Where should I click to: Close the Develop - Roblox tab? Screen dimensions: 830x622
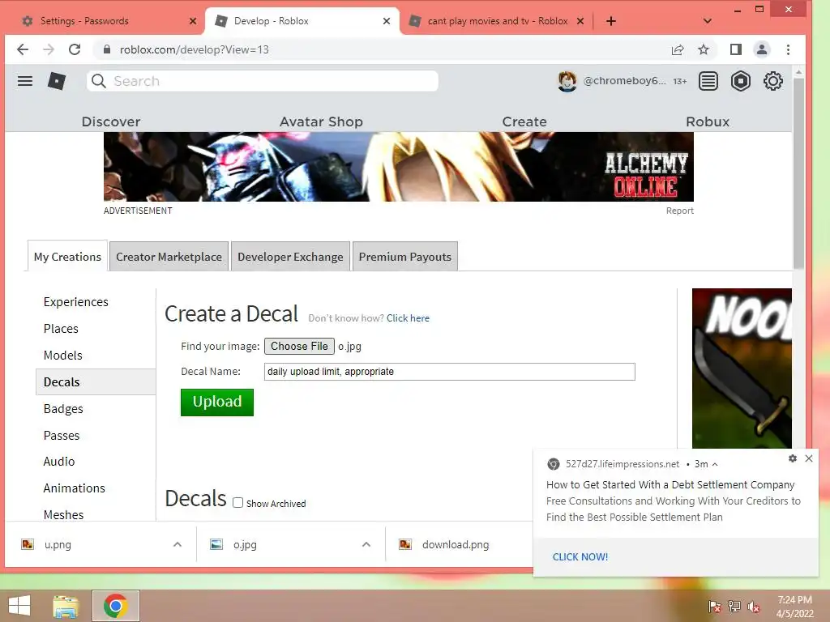click(387, 21)
